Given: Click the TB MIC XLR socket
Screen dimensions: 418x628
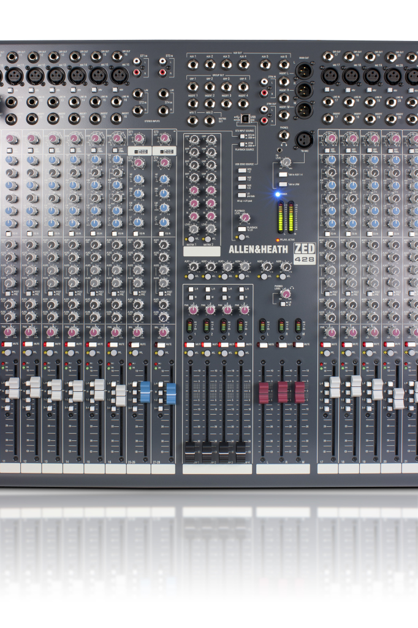Looking at the screenshot, I should coord(303,140).
